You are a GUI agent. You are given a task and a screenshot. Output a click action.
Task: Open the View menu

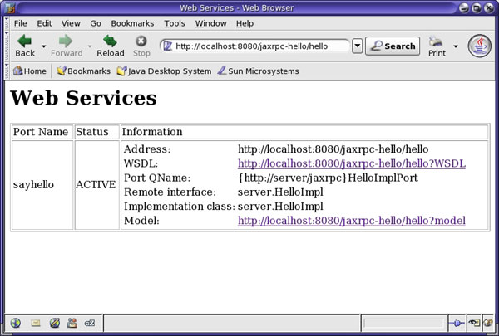[x=71, y=23]
